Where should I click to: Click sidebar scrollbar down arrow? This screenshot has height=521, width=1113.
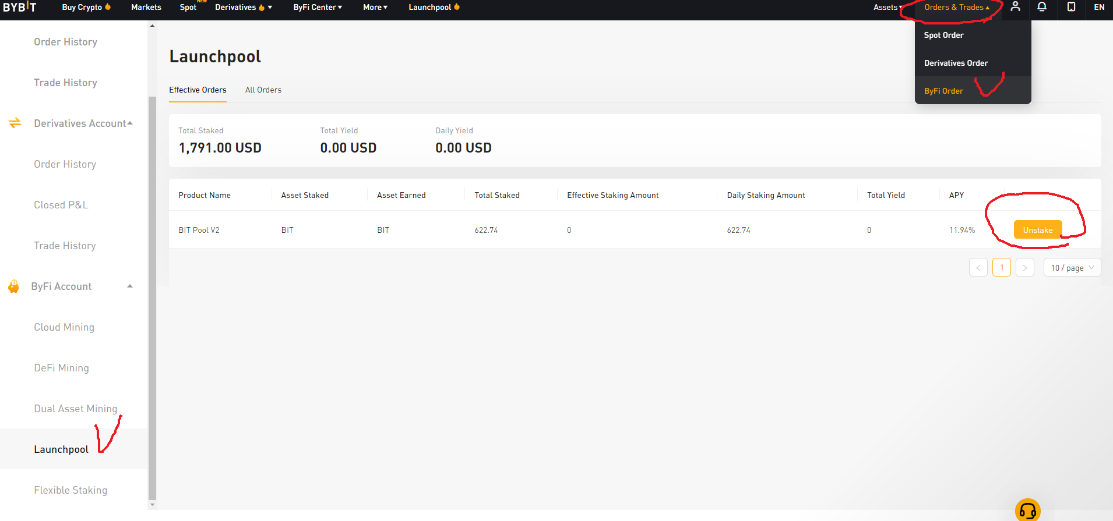pyautogui.click(x=152, y=505)
